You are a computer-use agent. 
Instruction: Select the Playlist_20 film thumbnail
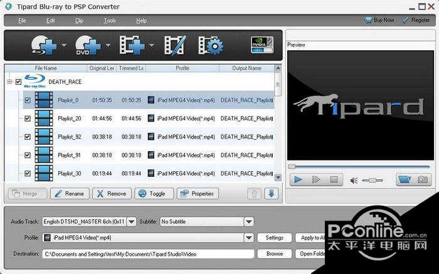[x=44, y=118]
